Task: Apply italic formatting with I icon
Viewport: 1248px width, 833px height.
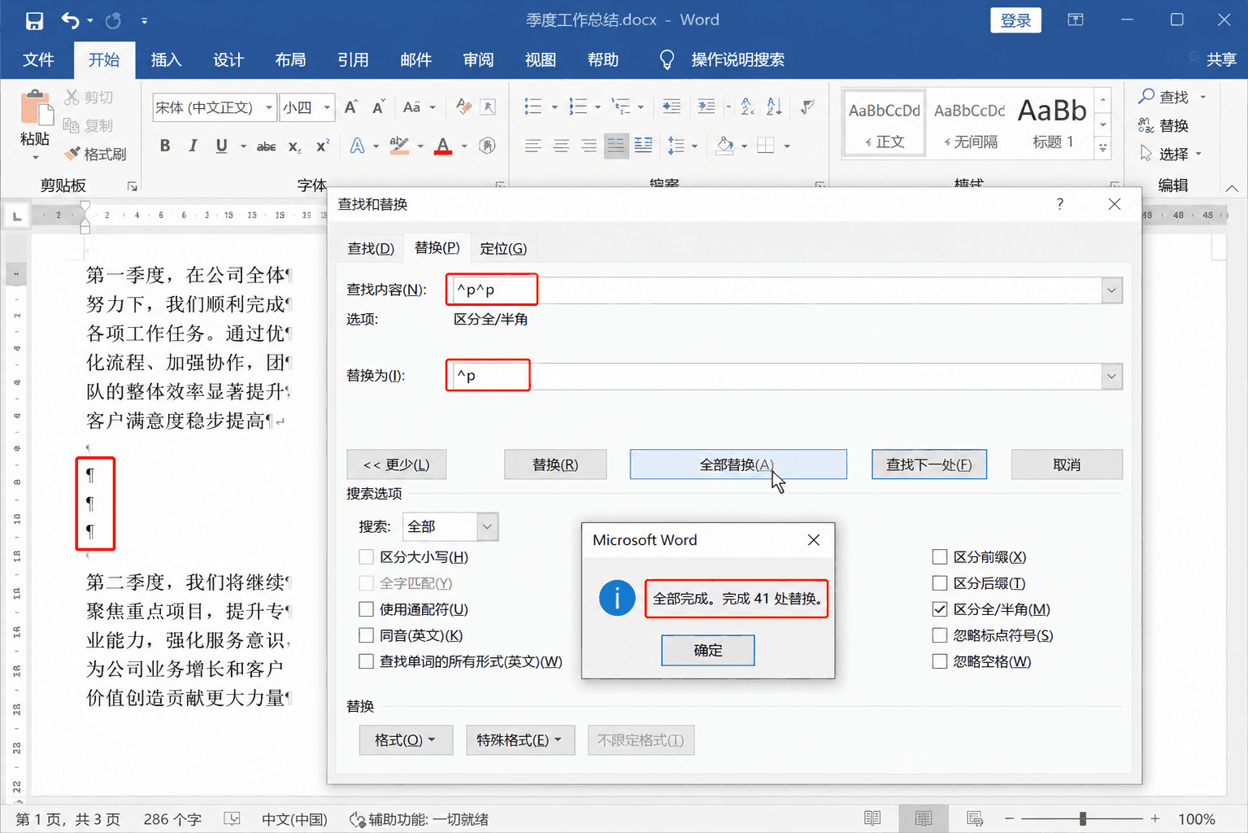Action: click(x=193, y=146)
